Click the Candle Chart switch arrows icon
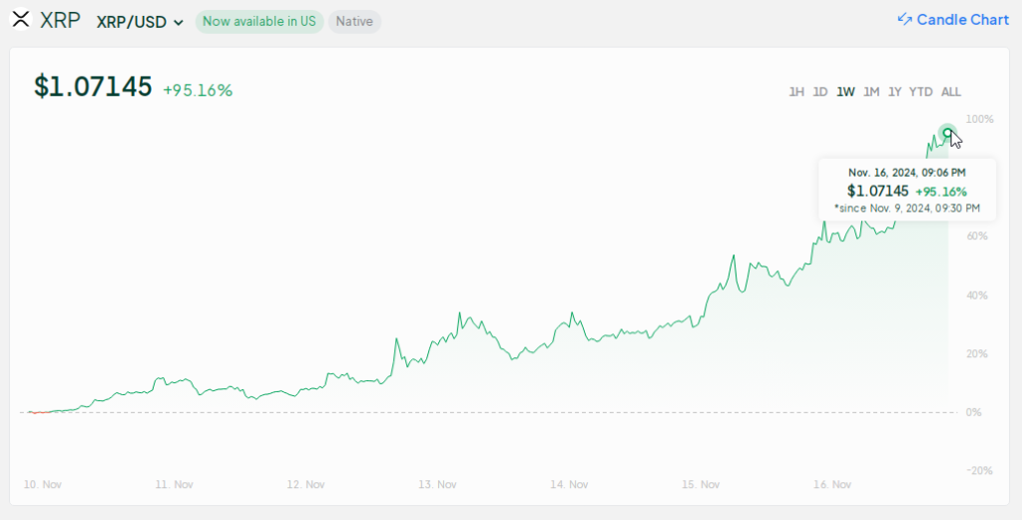 pos(905,20)
